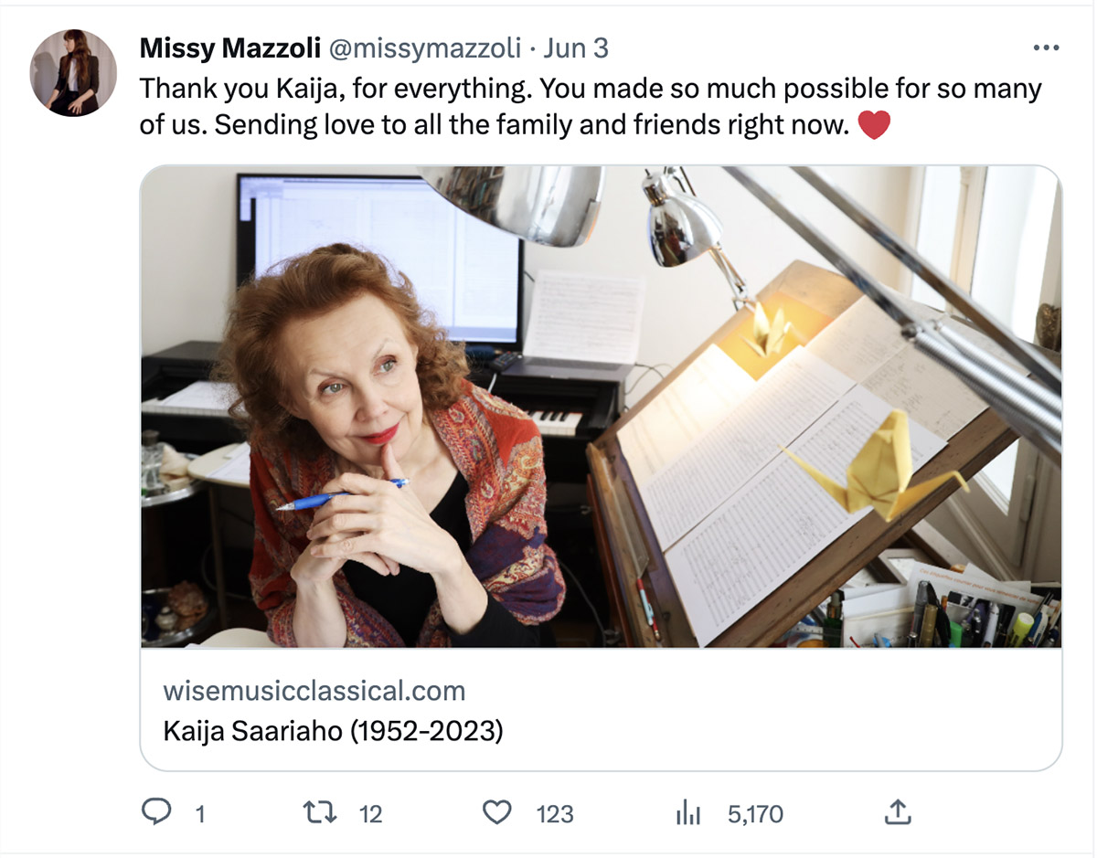The height and width of the screenshot is (858, 1097).
Task: Like the tweet with the heart icon
Action: (496, 812)
